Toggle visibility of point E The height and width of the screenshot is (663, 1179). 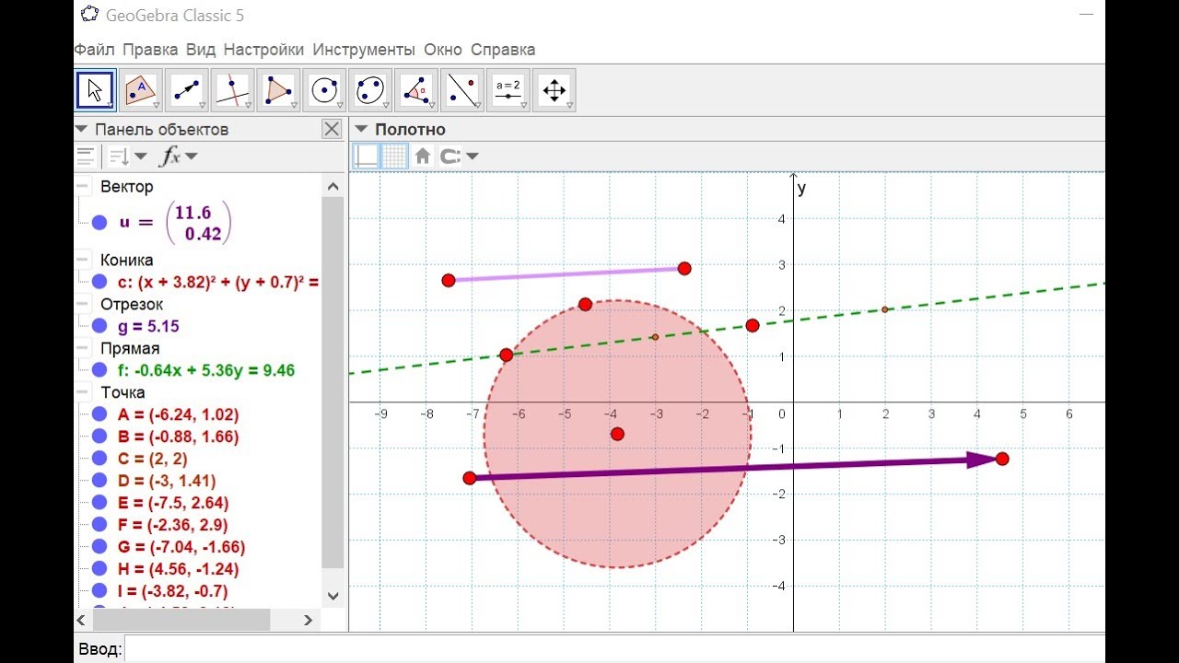[99, 503]
